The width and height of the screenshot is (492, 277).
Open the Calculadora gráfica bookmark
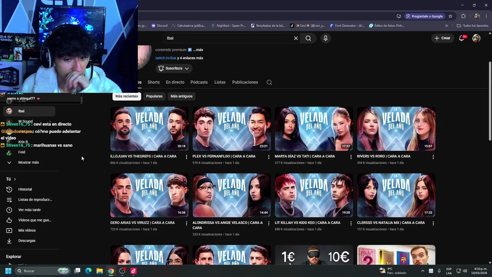point(189,26)
